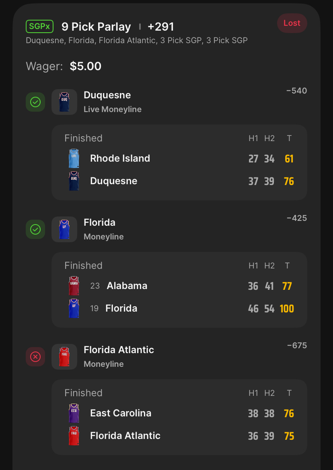Screen dimensions: 333x470
Task: Click the red X beside Florida Atlantic
Action: click(35, 357)
